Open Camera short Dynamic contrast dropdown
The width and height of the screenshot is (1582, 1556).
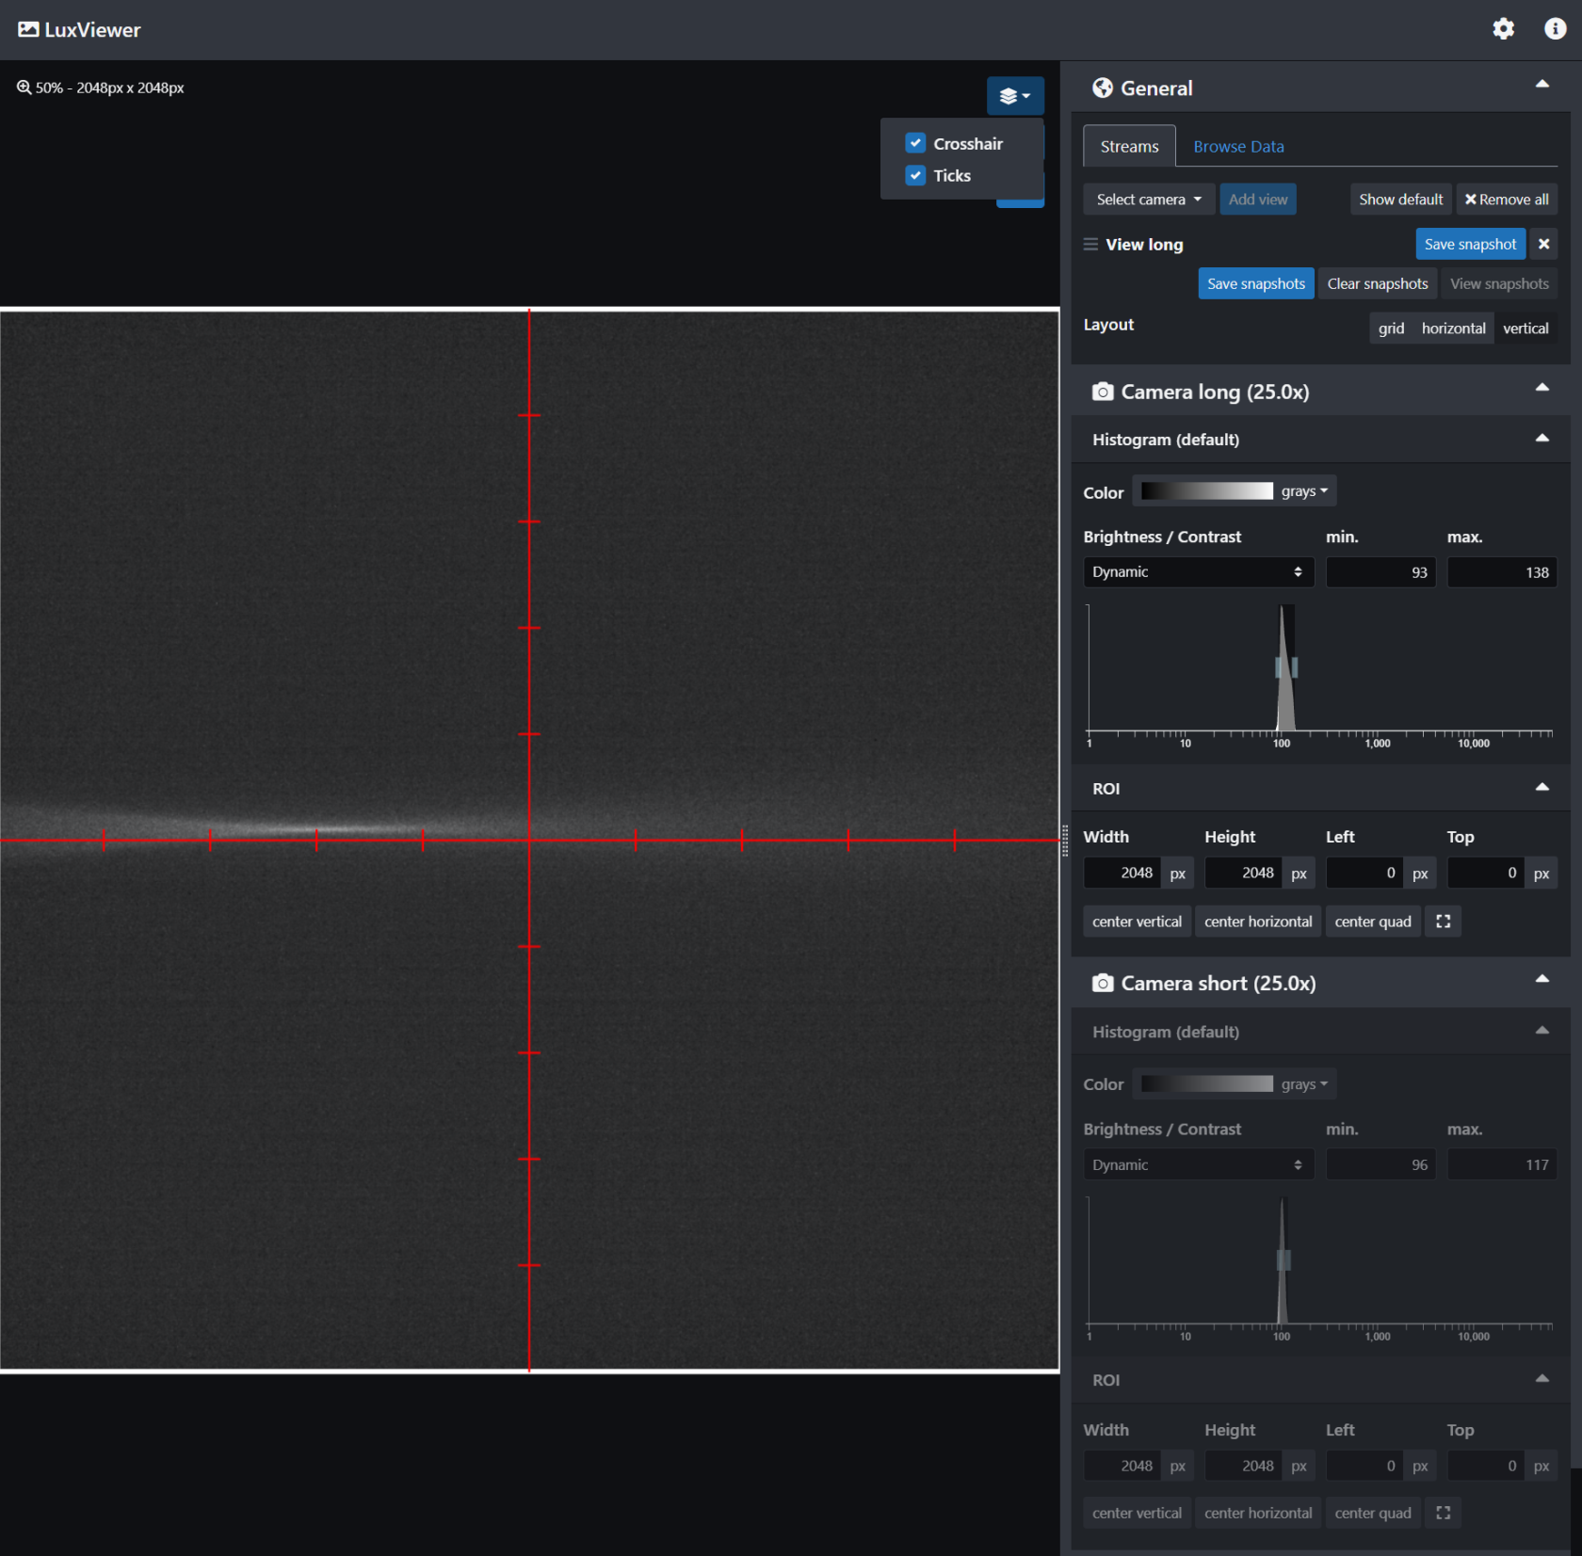(1198, 1165)
